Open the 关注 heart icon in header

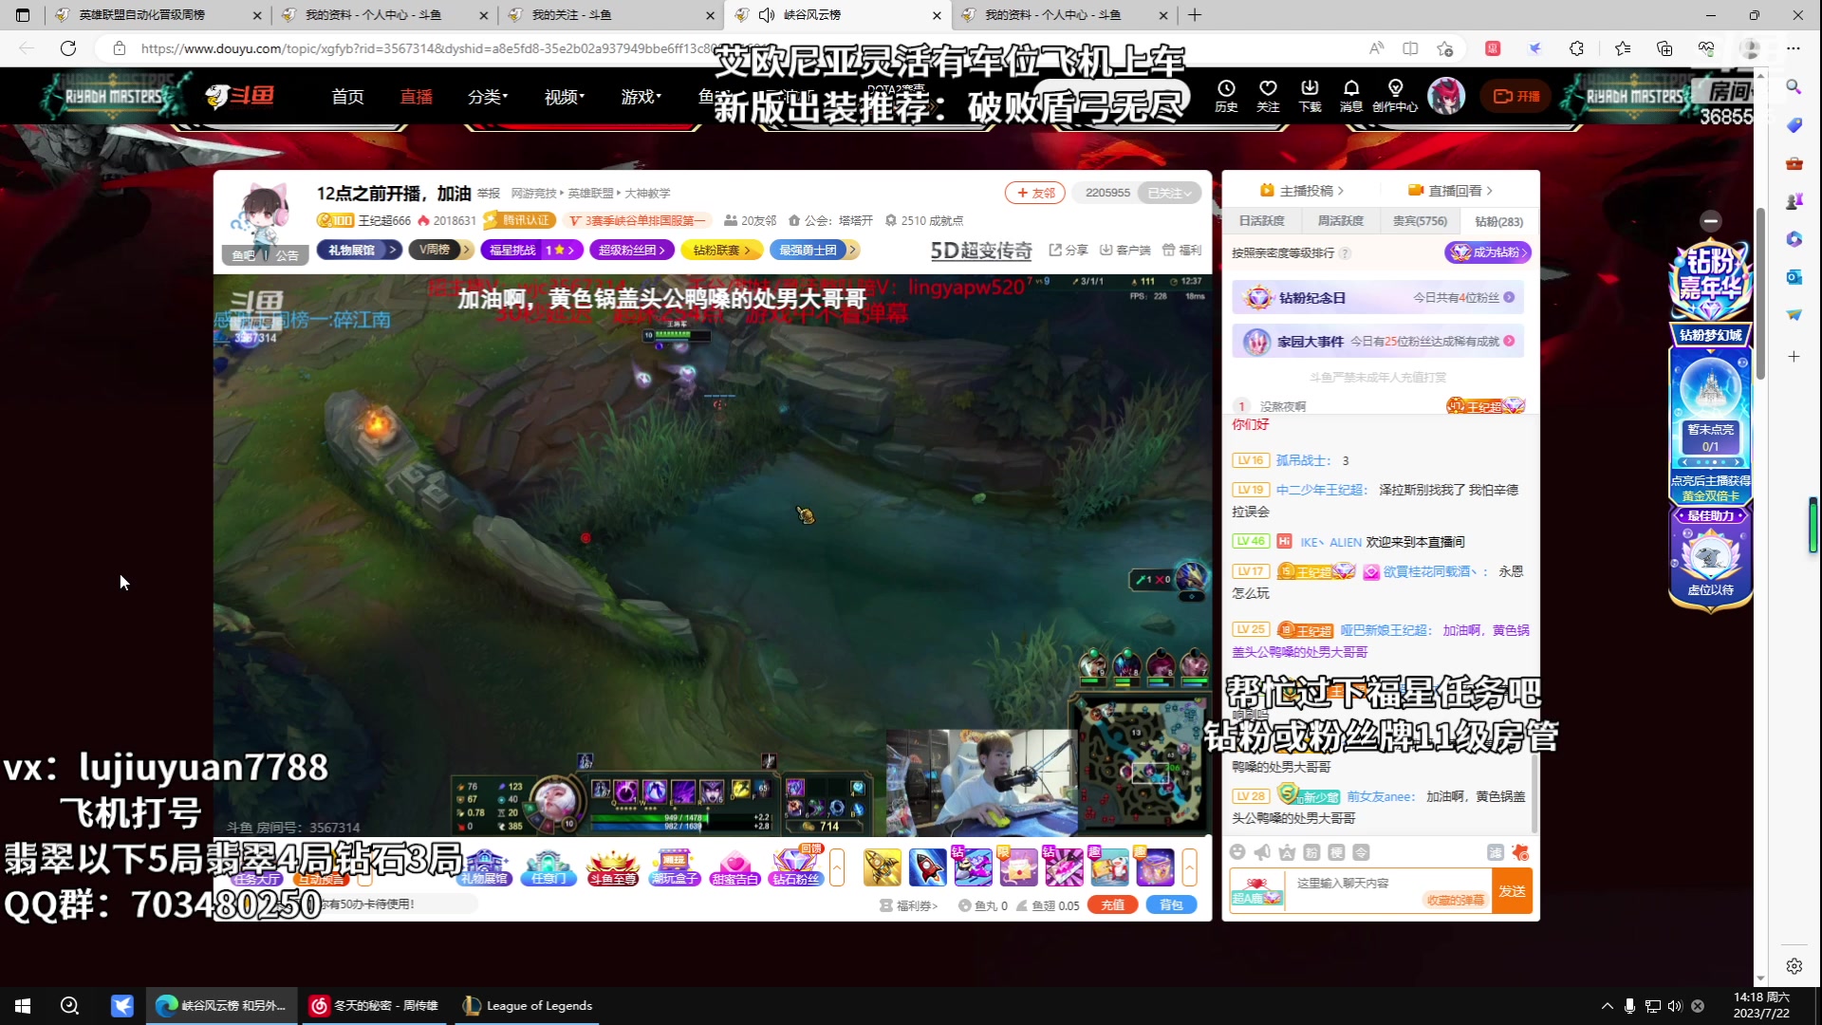pyautogui.click(x=1268, y=95)
